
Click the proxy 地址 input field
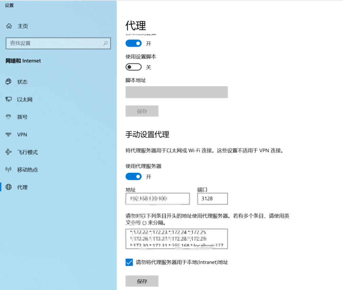click(158, 199)
